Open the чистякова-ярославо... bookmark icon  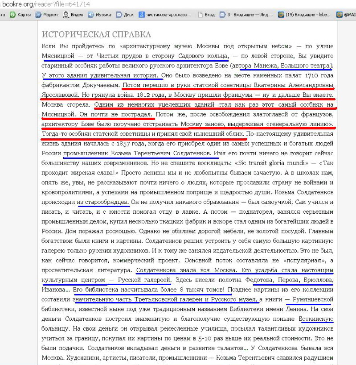coord(142,15)
